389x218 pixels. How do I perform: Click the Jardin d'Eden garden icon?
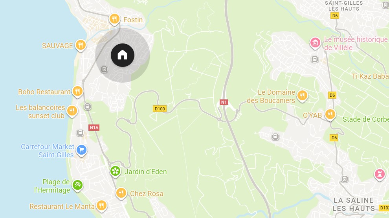pos(116,171)
